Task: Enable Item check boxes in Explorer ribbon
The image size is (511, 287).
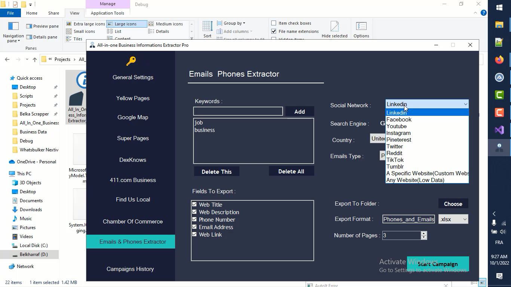Action: 274,23
